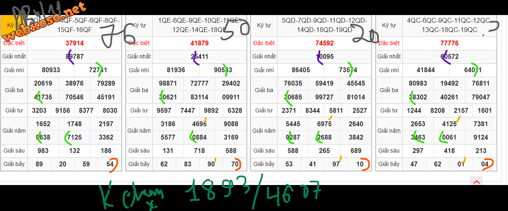Select the Ký tự code starting with 5QD-7QD
Image resolution: width=508 pixels, height=211 pixels.
[x=324, y=25]
